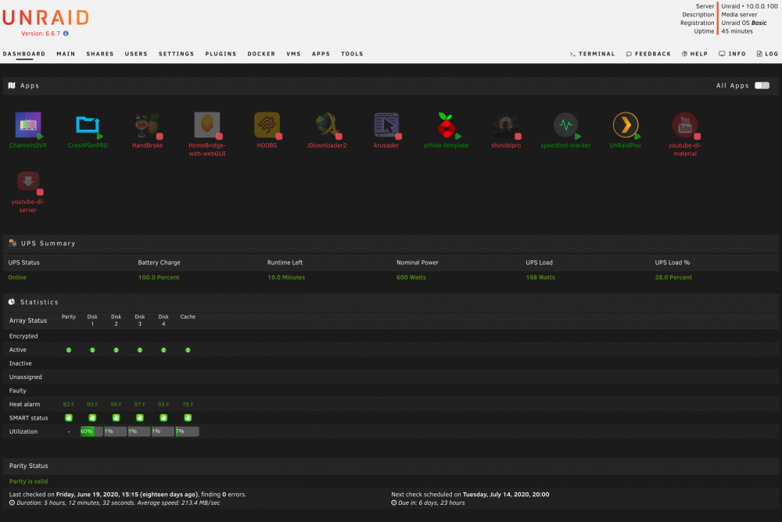Click the Cache 7% utilization bar
The height and width of the screenshot is (522, 782).
[187, 431]
